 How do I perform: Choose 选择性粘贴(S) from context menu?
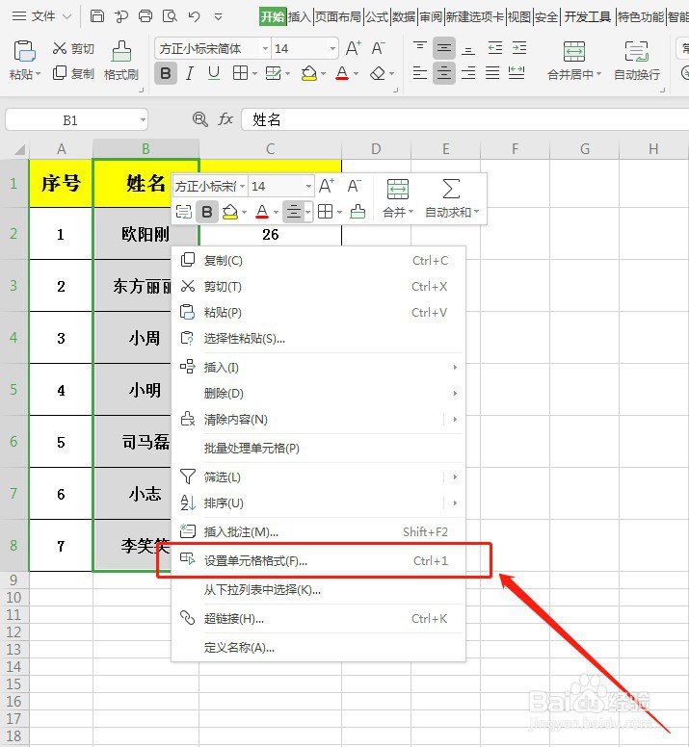click(x=318, y=339)
